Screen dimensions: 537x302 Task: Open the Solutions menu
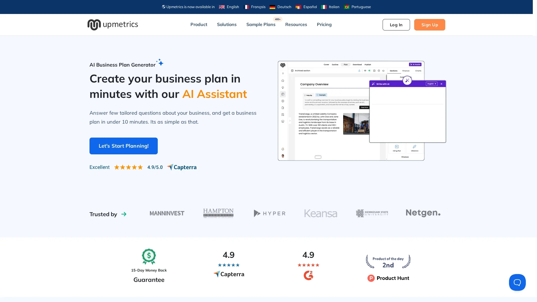pyautogui.click(x=227, y=25)
